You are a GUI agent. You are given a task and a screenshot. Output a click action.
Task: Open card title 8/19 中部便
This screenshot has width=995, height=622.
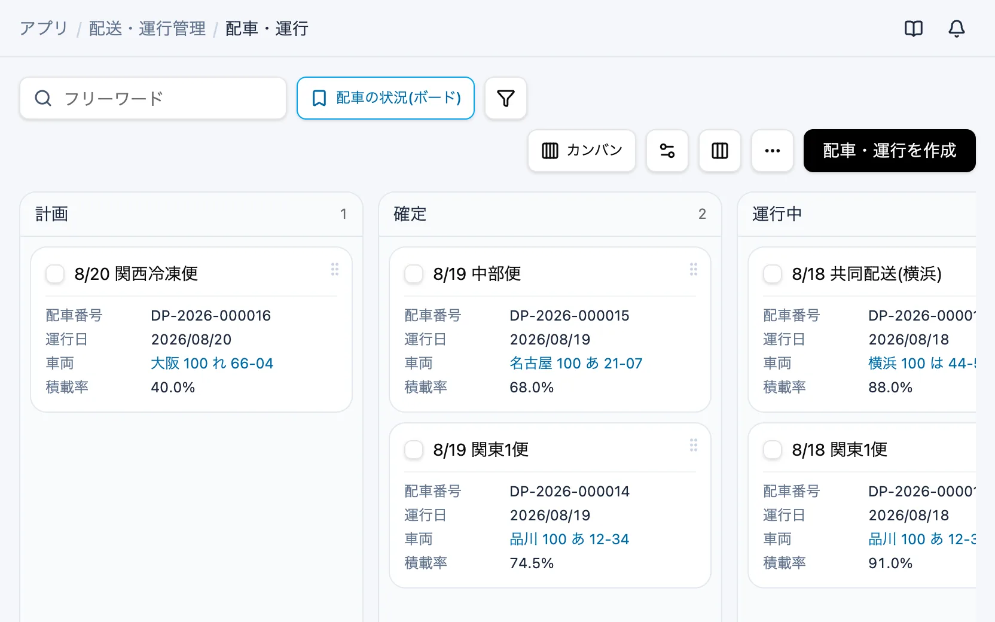point(477,274)
